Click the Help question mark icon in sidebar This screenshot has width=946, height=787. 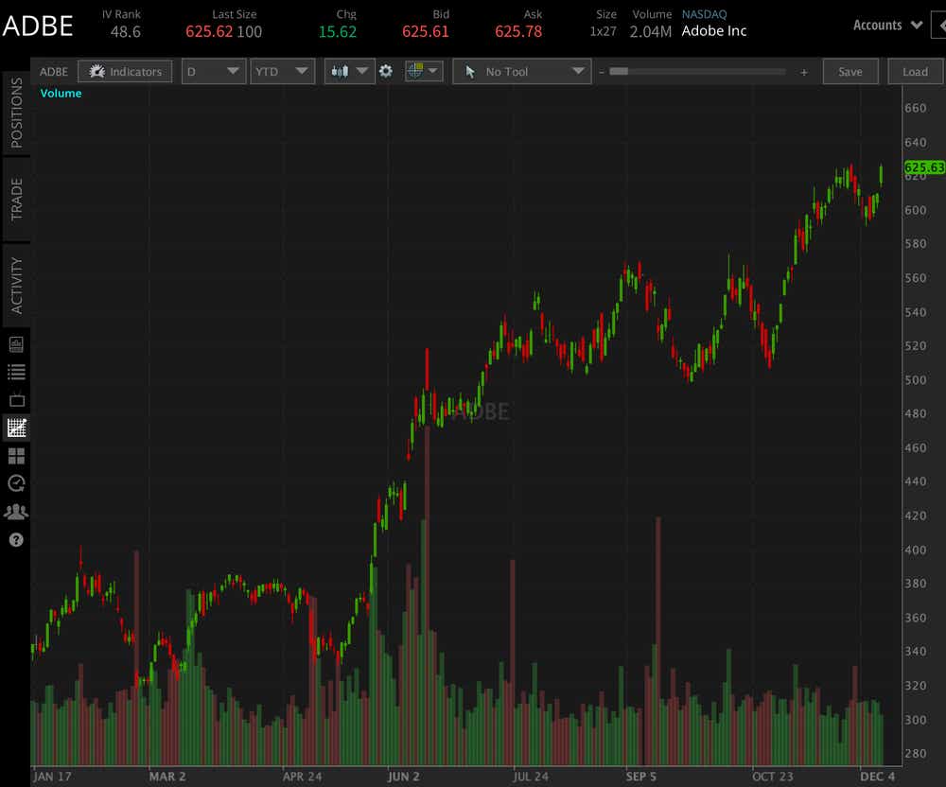(x=16, y=540)
